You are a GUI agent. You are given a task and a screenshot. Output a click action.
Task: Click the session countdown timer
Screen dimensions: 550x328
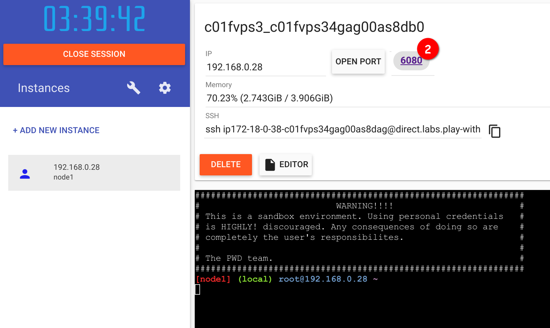94,18
